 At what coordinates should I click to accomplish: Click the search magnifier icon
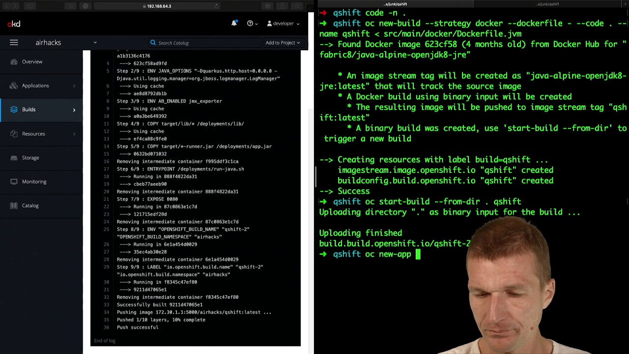(x=153, y=43)
